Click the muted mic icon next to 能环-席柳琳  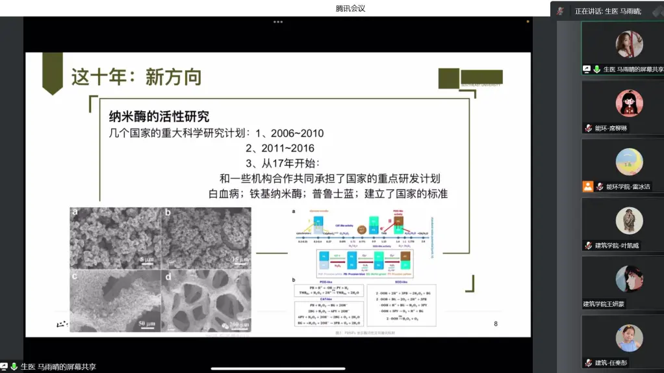588,128
